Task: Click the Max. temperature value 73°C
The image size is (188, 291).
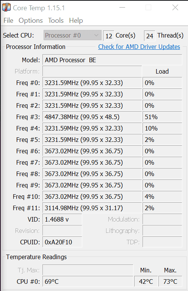Action: coord(170,282)
